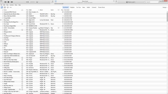Open the Connect tab

coord(94,7)
